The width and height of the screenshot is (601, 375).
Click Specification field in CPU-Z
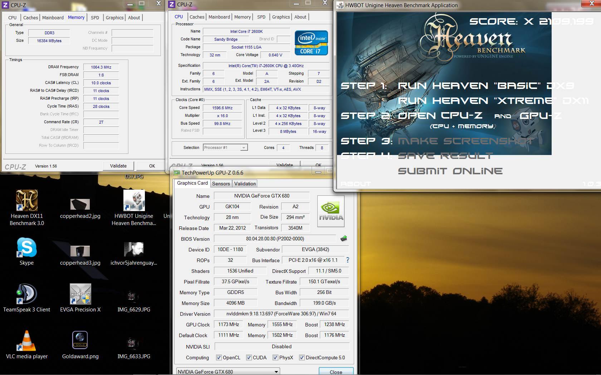[266, 66]
